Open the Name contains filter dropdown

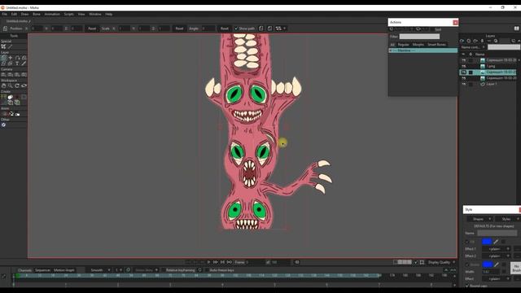click(473, 47)
